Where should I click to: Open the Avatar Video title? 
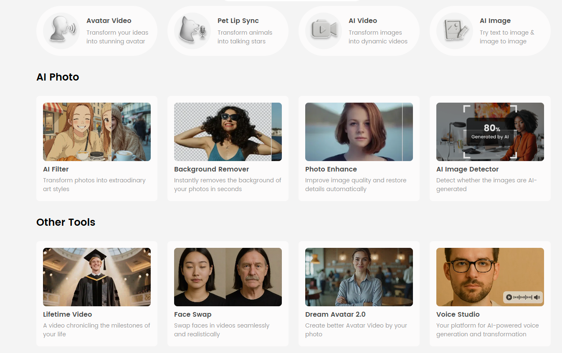tap(109, 21)
